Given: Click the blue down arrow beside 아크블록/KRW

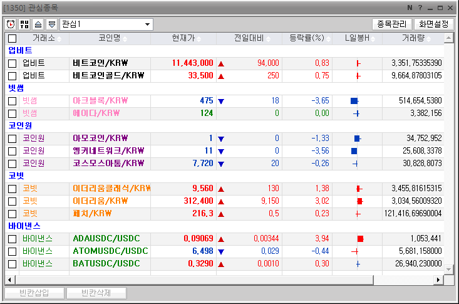Looking at the screenshot, I should click(221, 101).
